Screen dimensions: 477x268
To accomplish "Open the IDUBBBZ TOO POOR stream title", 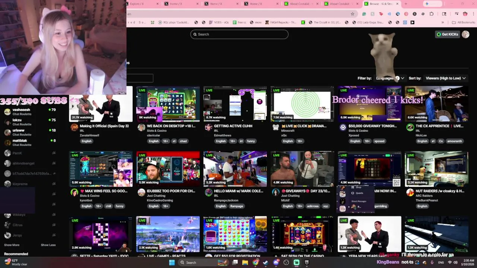I will tap(171, 191).
